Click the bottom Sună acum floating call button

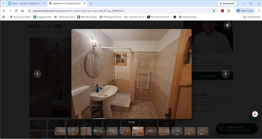[x=237, y=129]
